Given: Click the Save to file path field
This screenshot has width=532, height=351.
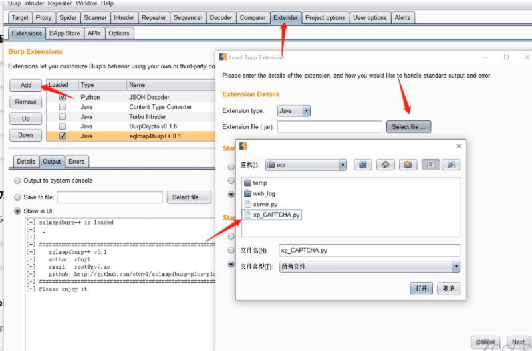Looking at the screenshot, I should click(x=110, y=197).
